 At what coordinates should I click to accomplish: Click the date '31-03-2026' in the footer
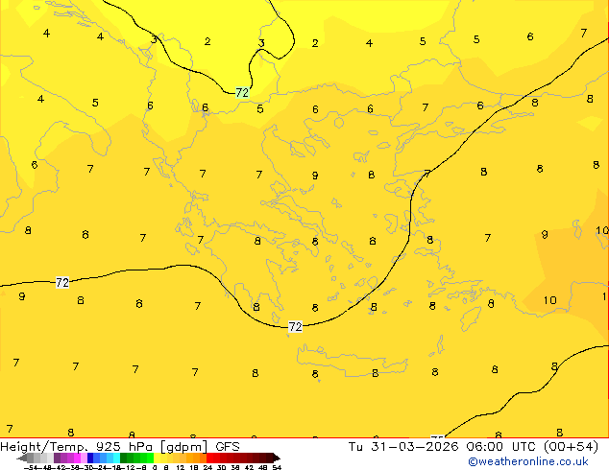[x=415, y=447]
